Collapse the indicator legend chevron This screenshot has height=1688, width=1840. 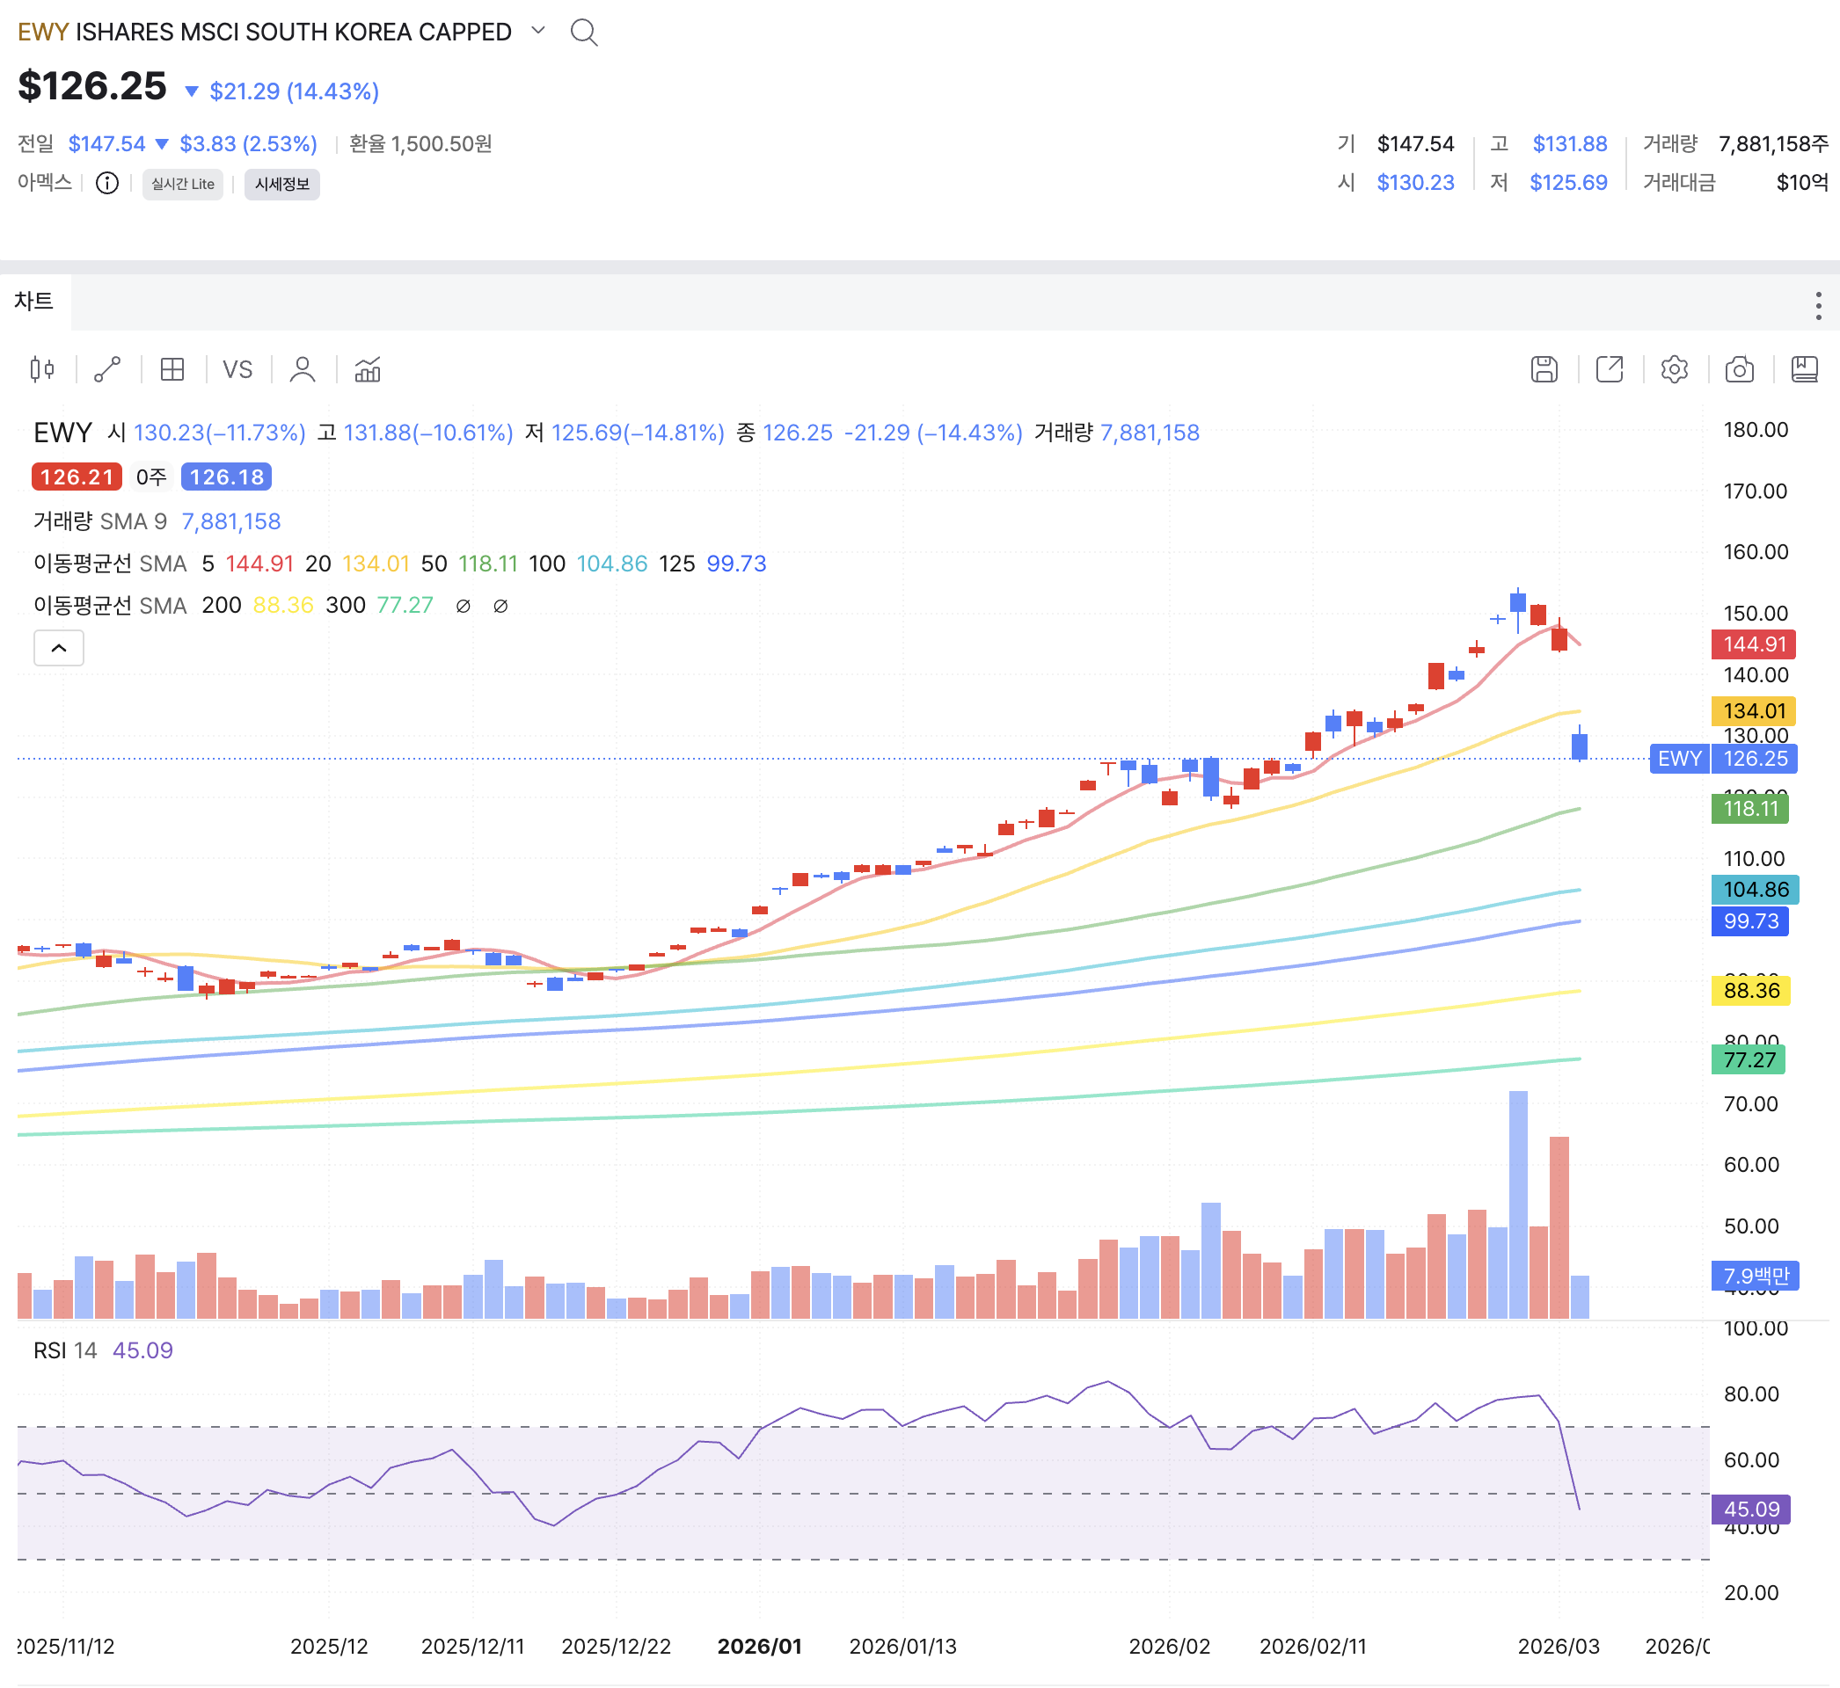tap(60, 648)
